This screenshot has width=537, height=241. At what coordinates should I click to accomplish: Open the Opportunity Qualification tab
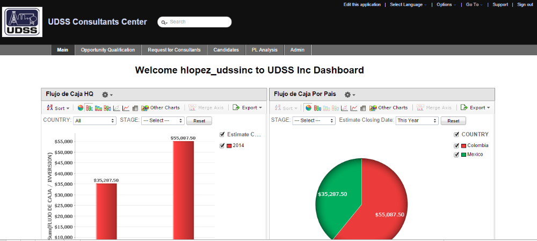108,50
